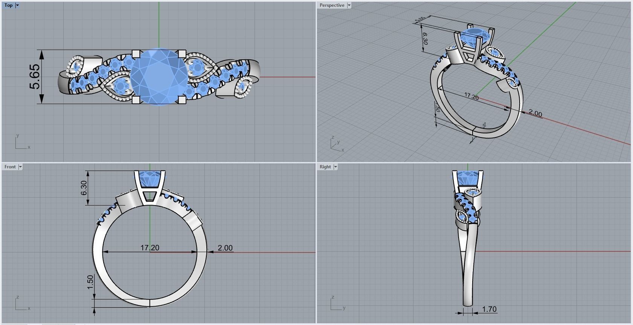
Task: Activate the Top viewport title label
Action: coord(9,5)
